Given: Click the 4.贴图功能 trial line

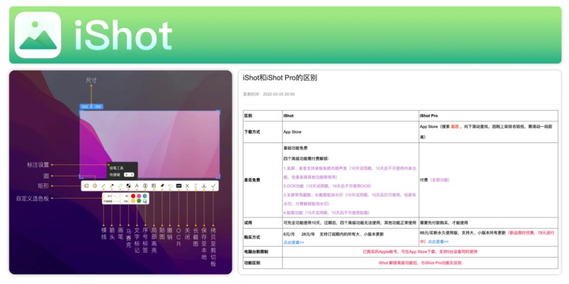Looking at the screenshot, I should (x=327, y=212).
